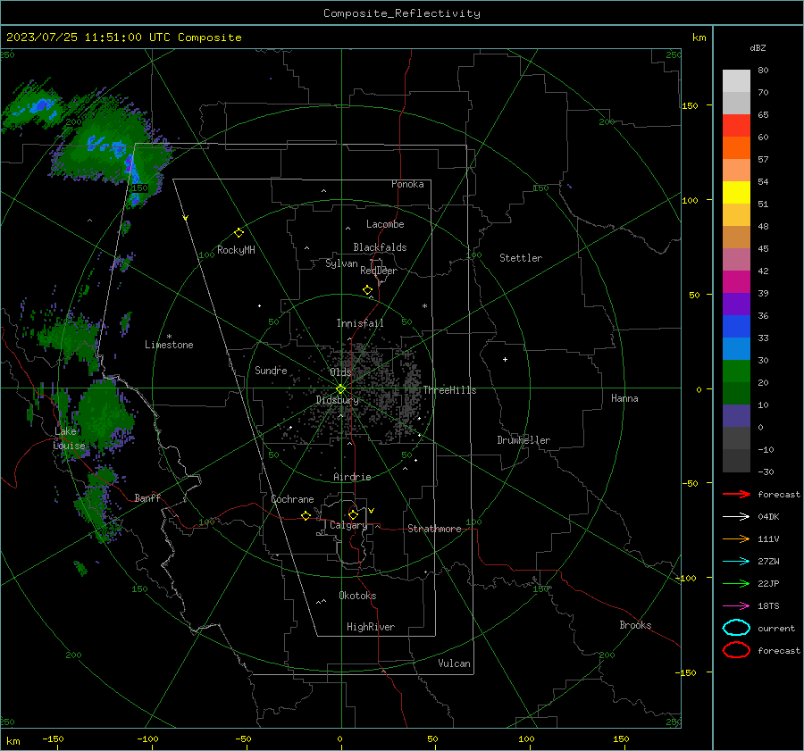Click the ThreeHills town label
The width and height of the screenshot is (804, 751).
click(x=449, y=390)
